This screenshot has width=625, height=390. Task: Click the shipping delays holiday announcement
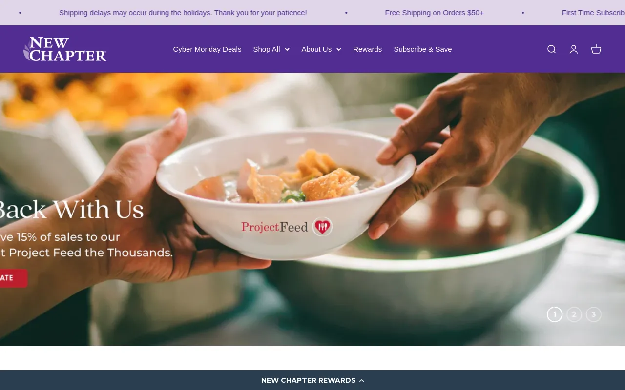click(183, 13)
